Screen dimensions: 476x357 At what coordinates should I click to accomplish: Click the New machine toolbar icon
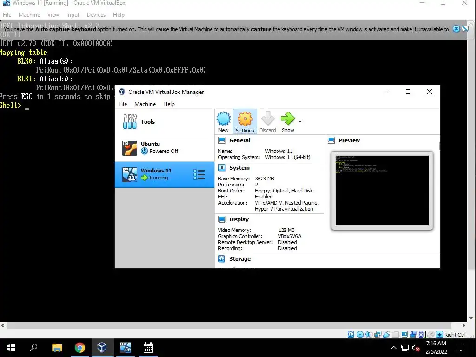pyautogui.click(x=224, y=122)
